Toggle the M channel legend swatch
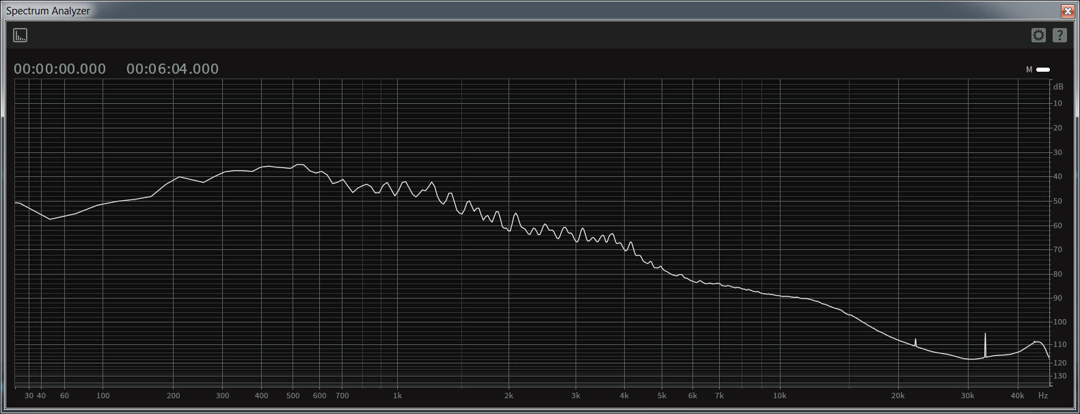 1043,70
